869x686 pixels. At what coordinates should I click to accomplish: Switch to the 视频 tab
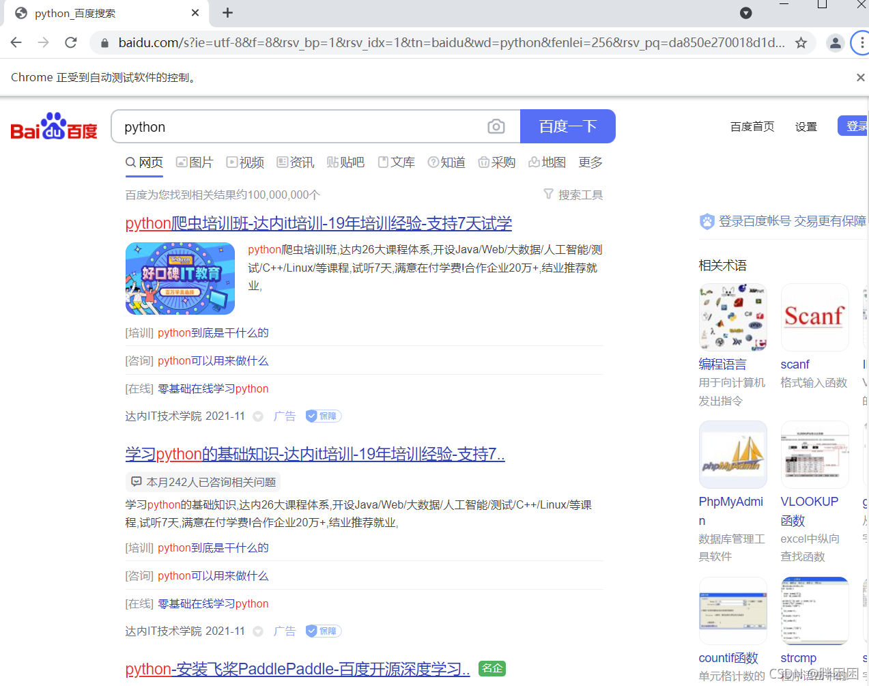[x=245, y=162]
